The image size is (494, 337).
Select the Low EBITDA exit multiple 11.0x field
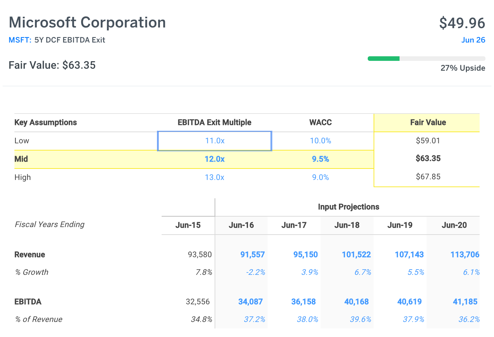click(x=215, y=141)
